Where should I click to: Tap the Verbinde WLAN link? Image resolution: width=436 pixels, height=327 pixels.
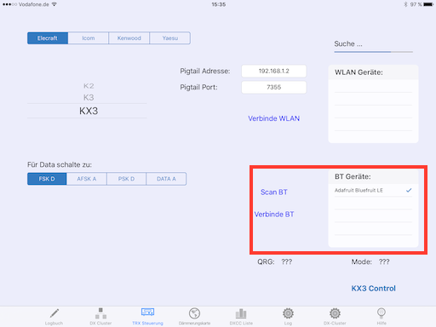(274, 118)
